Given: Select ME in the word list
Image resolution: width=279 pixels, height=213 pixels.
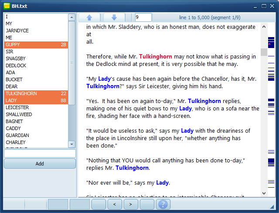Looking at the screenshot, I should tap(36, 38).
